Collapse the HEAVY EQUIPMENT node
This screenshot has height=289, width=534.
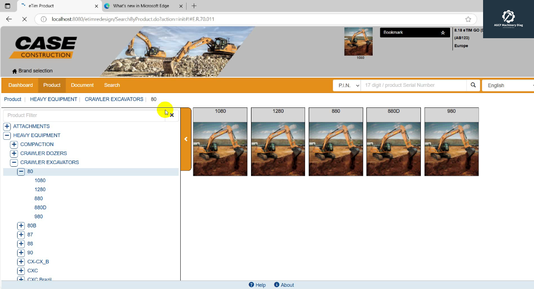[7, 135]
